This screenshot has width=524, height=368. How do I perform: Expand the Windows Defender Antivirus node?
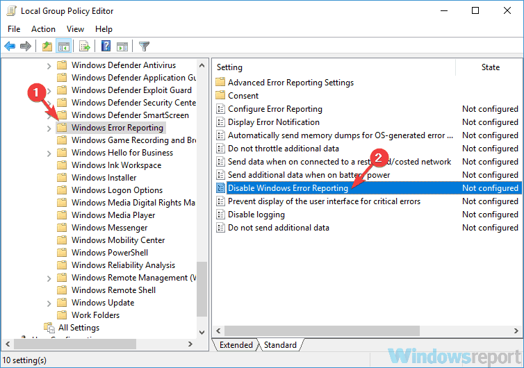(x=49, y=66)
